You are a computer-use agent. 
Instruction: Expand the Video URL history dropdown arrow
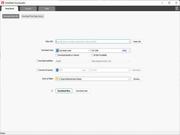point(129,42)
